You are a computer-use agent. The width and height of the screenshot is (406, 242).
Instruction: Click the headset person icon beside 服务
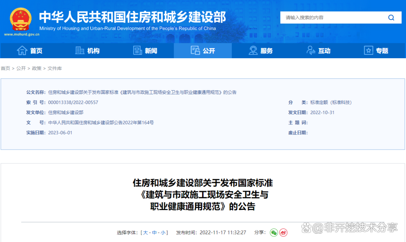(x=253, y=50)
